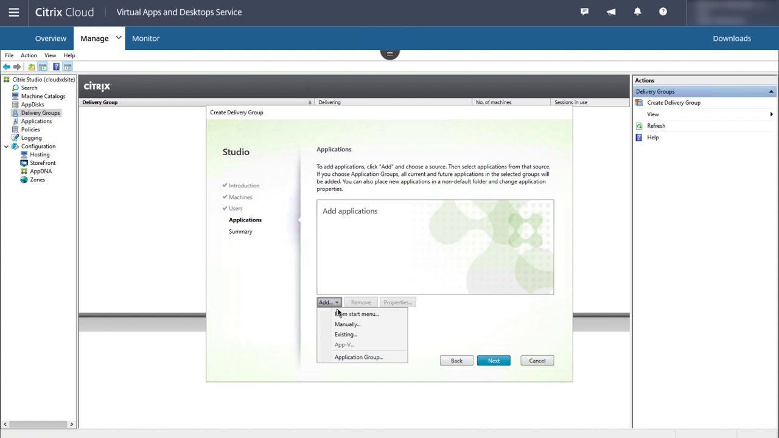The width and height of the screenshot is (779, 438).
Task: Click the tree pane scrollbar left arrow
Action: point(5,424)
